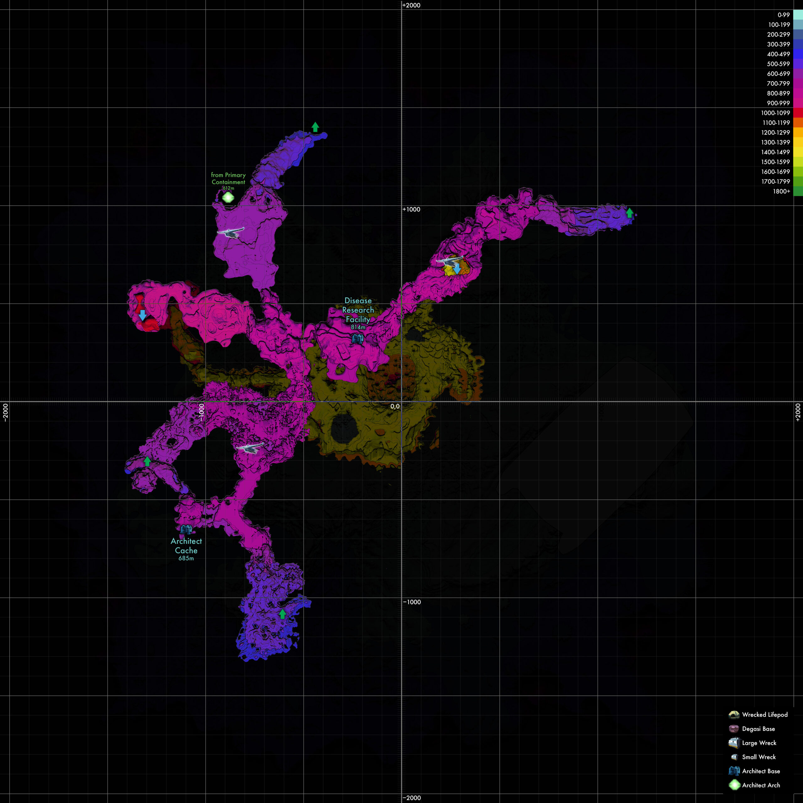Click the 'Wrecked Lifepod' legend text
Image resolution: width=803 pixels, height=803 pixels.
click(x=765, y=715)
